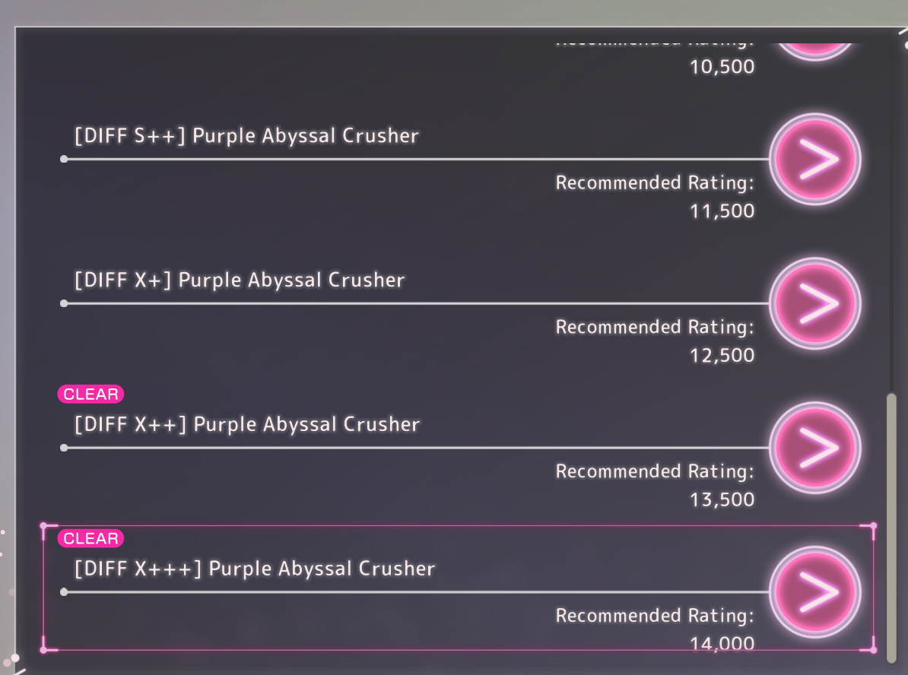Image resolution: width=908 pixels, height=675 pixels.
Task: Open DIFF S++ stage with arrow button
Action: click(814, 159)
